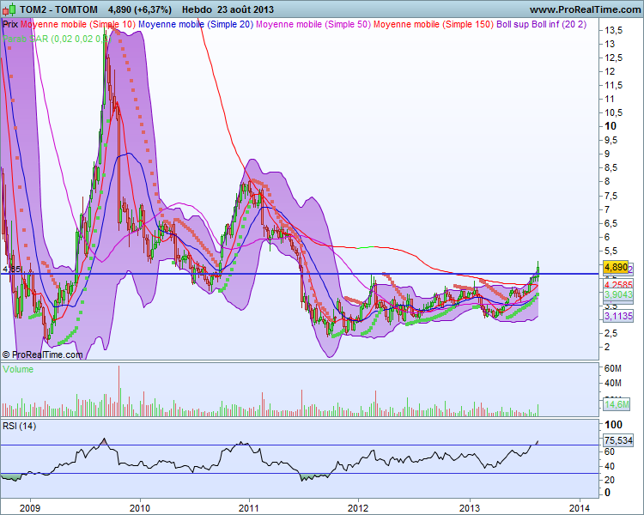644x515 pixels.
Task: Click the 2013 year label on time axis
Action: 469,508
